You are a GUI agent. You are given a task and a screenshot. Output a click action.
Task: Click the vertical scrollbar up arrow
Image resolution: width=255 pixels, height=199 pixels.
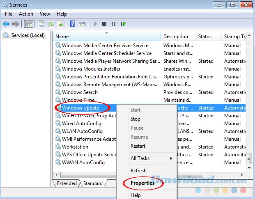pyautogui.click(x=249, y=35)
